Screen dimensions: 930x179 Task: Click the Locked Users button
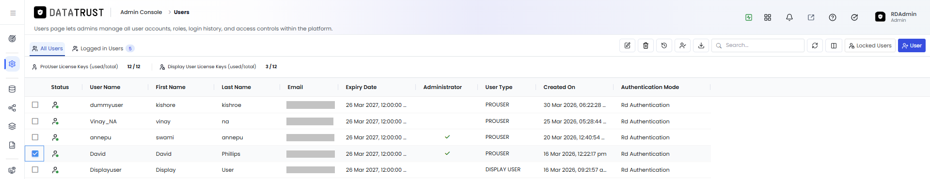pyautogui.click(x=870, y=45)
